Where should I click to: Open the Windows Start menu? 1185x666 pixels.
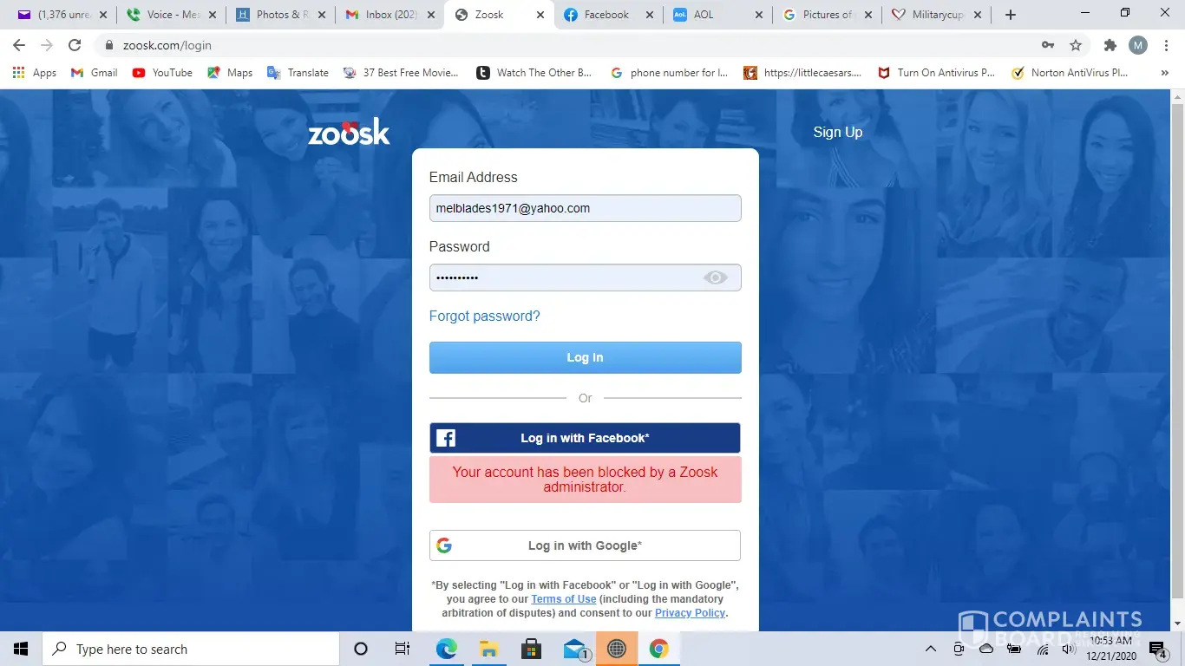point(21,649)
